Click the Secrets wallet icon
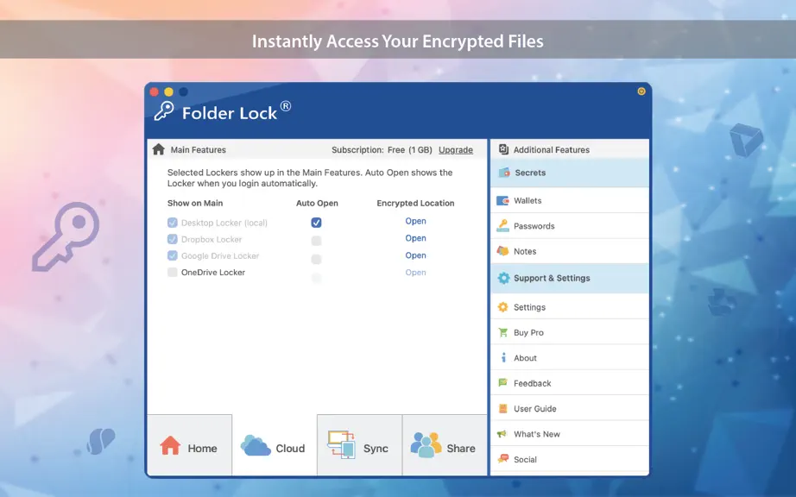The height and width of the screenshot is (497, 796). [x=504, y=173]
